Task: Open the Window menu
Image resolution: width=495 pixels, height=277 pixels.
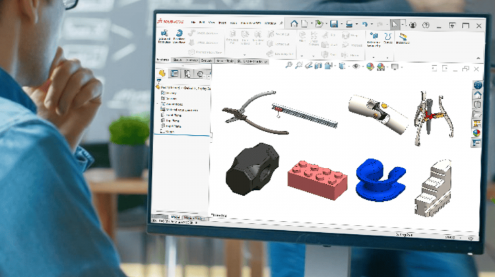Action: [x=270, y=23]
